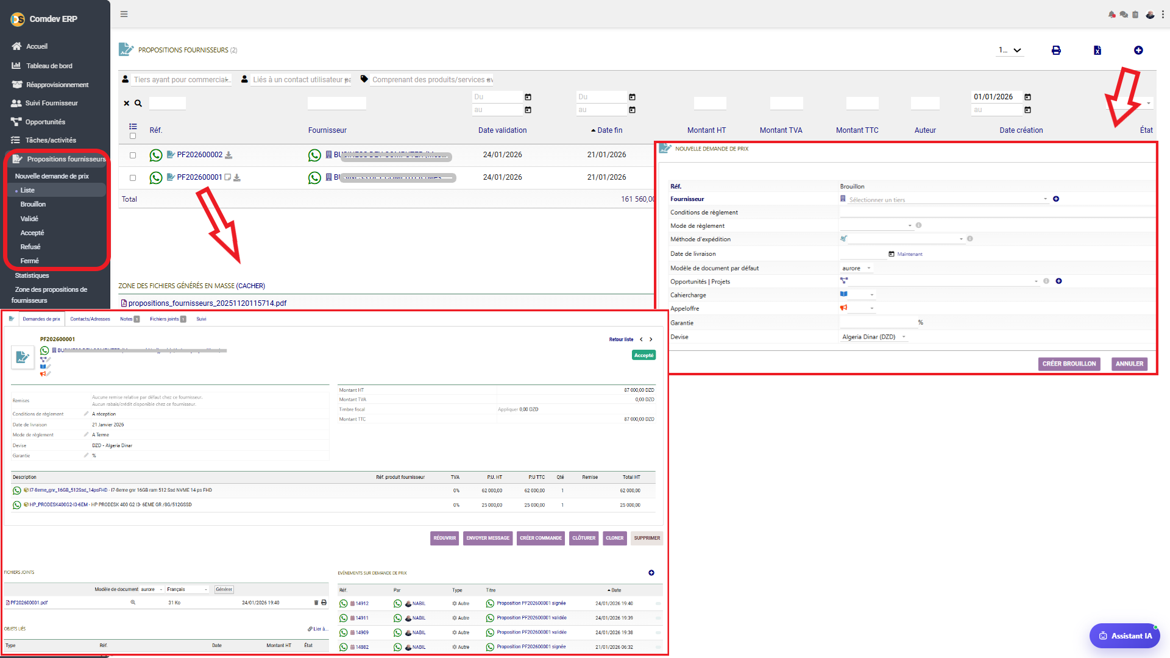Open Accepté in sidebar menu
Screen dimensions: 1170x658
[32, 233]
